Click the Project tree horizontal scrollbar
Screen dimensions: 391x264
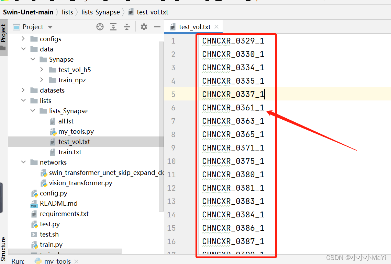[x=65, y=251]
